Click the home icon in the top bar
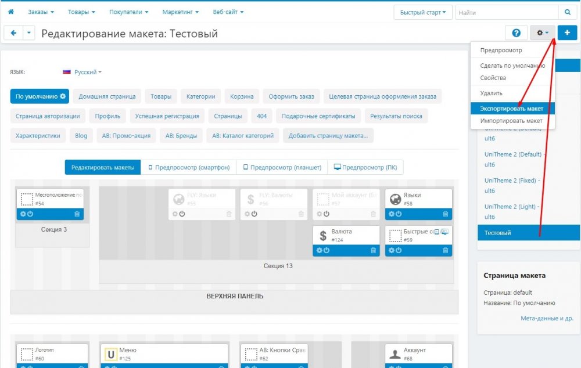Screen dimensions: 581x368 click(x=12, y=11)
